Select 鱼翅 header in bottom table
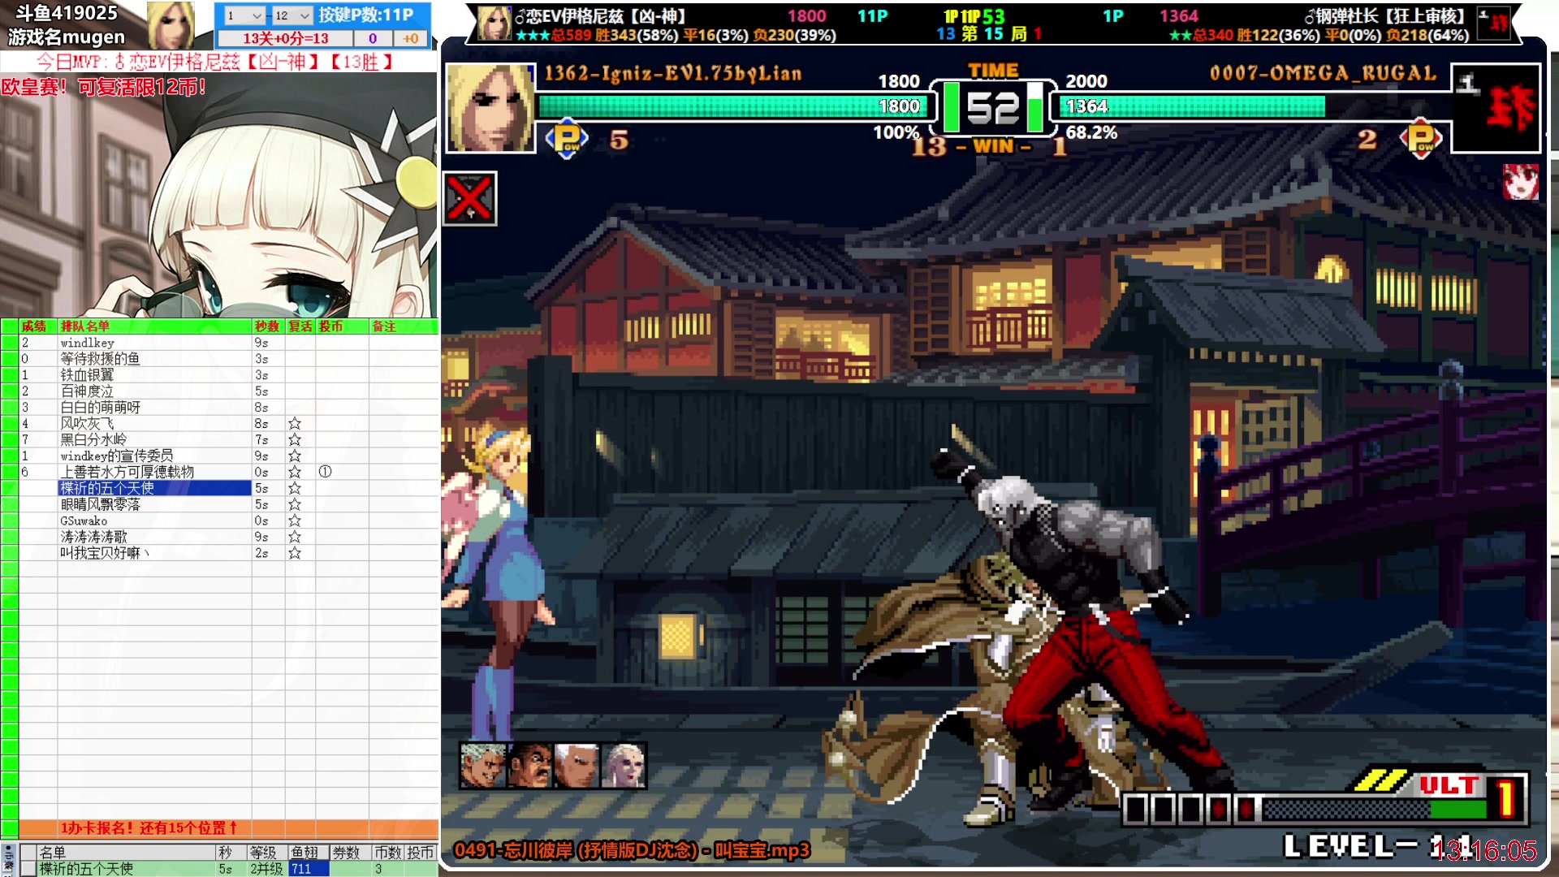This screenshot has height=877, width=1559. point(304,853)
